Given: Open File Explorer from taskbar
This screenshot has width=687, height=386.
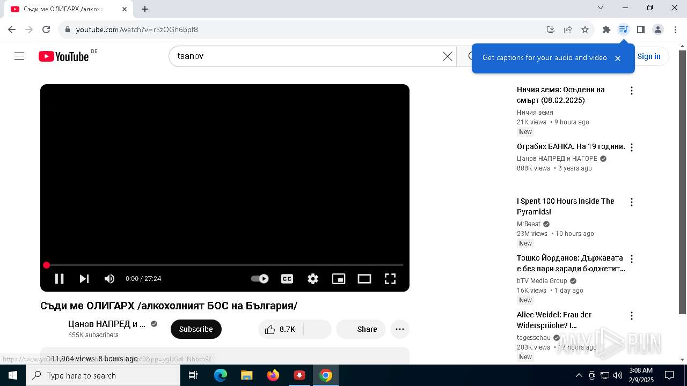Looking at the screenshot, I should [x=247, y=375].
